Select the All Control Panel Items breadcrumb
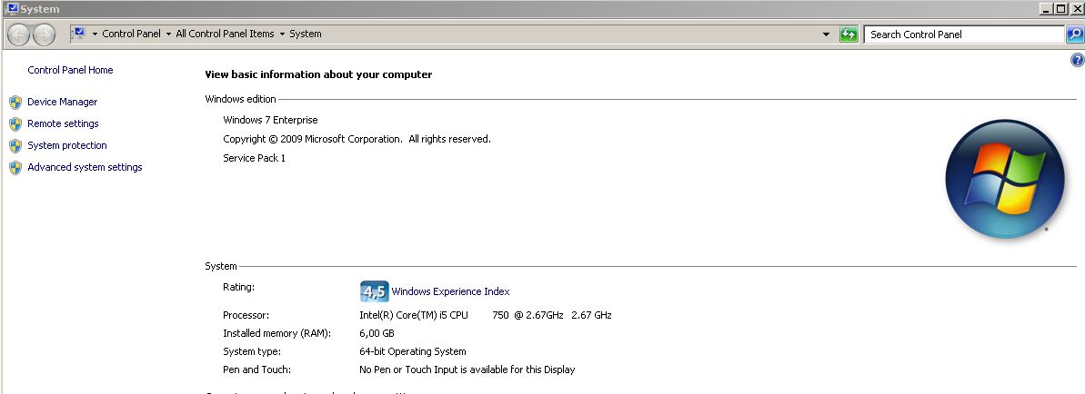This screenshot has width=1085, height=394. [x=225, y=34]
